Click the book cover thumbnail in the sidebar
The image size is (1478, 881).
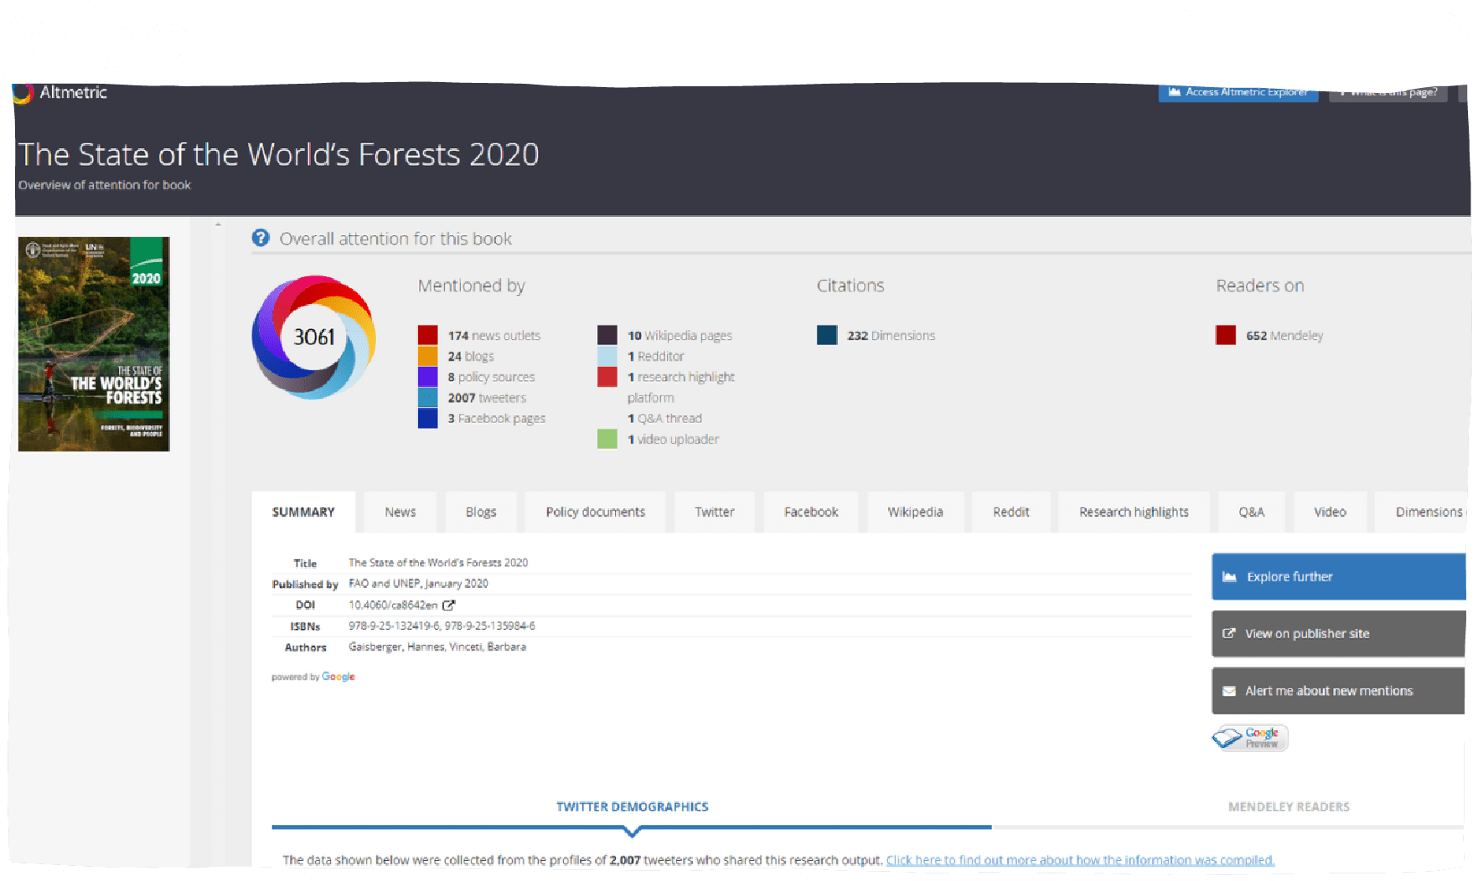click(93, 343)
